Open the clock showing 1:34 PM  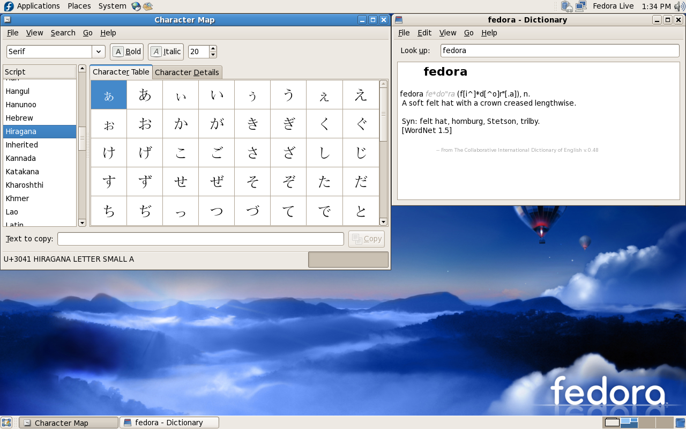click(x=656, y=6)
